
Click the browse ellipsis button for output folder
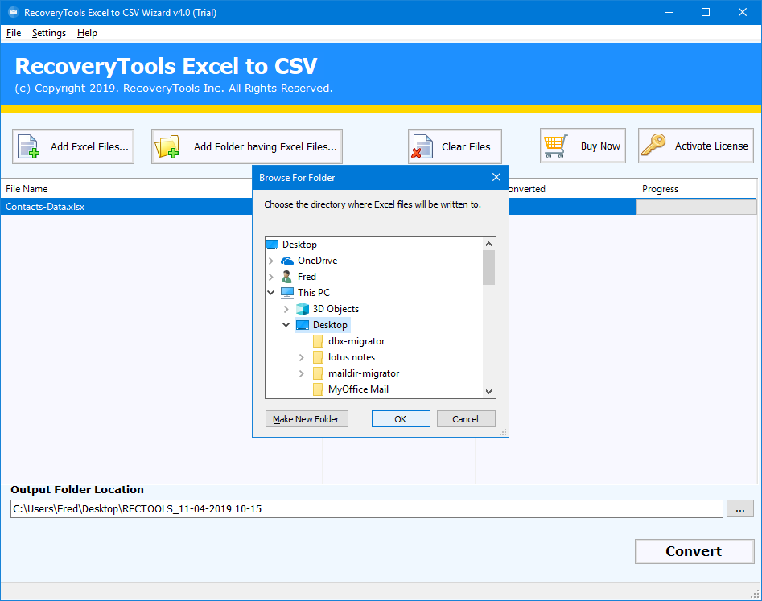click(740, 508)
